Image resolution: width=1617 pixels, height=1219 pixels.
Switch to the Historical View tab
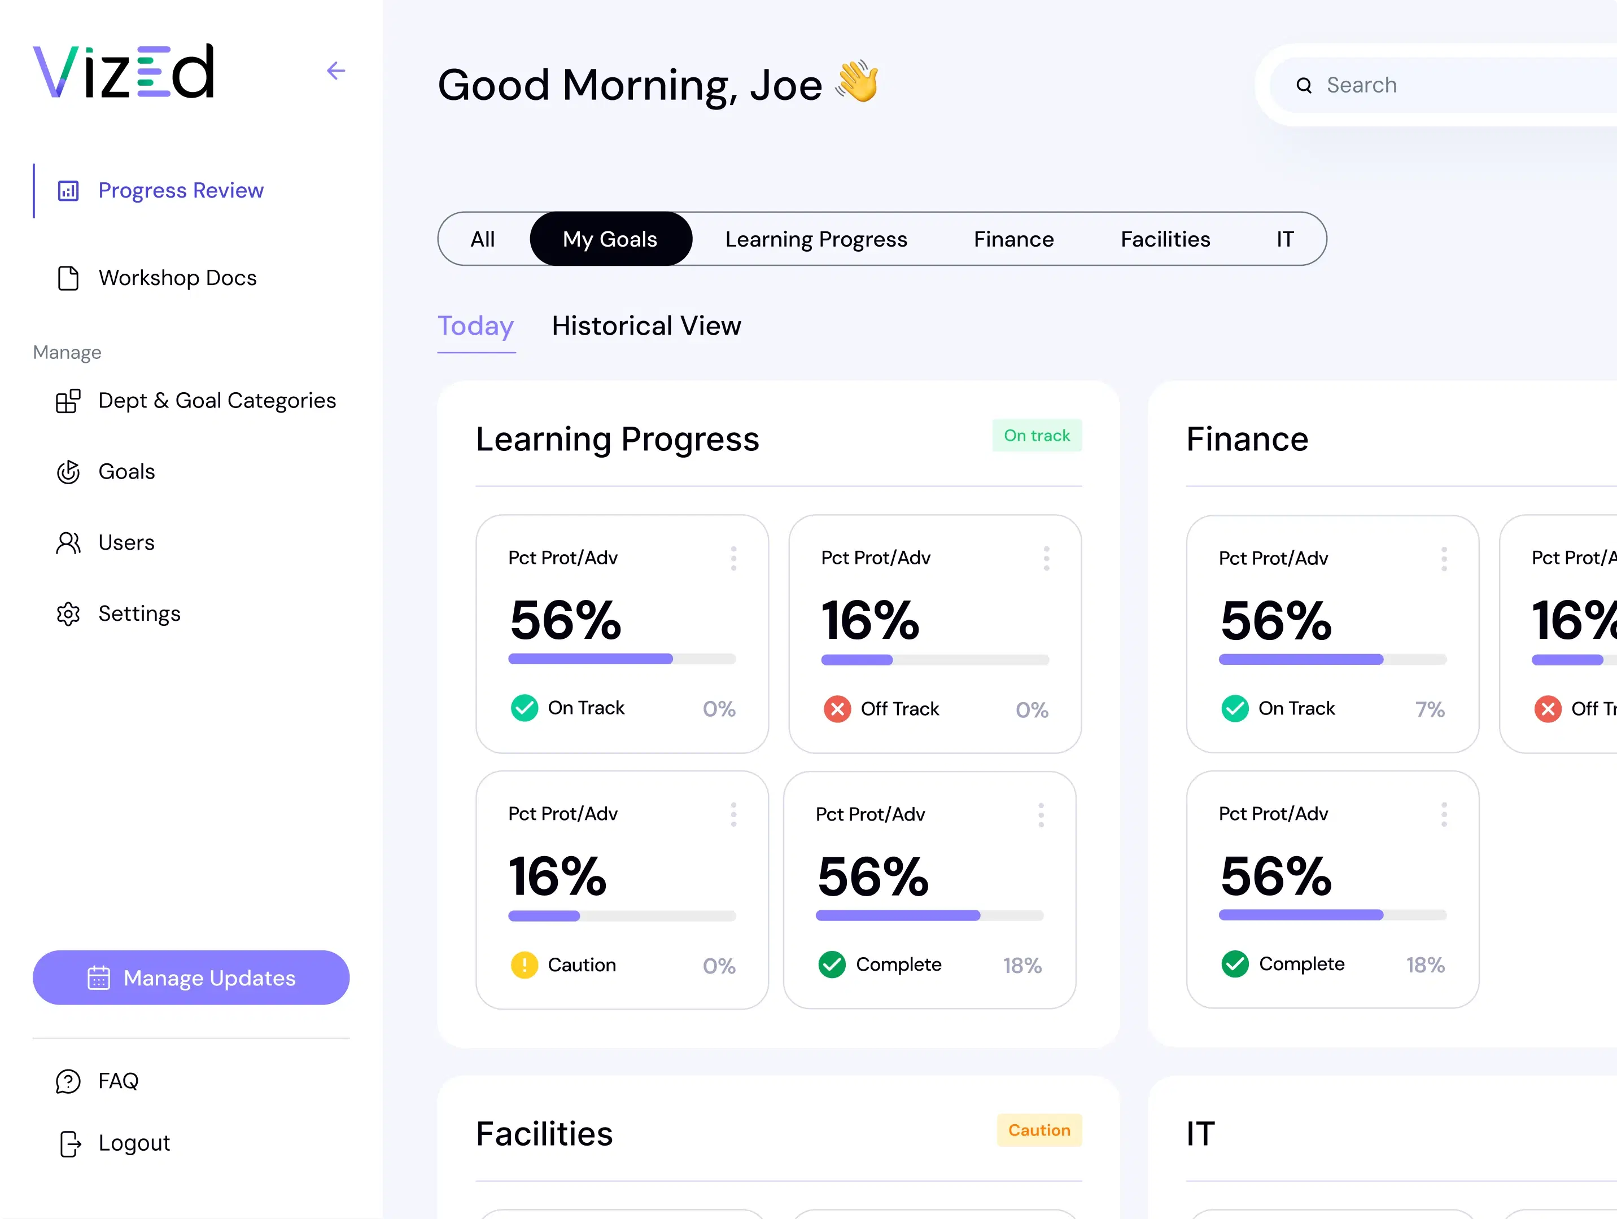pos(646,326)
